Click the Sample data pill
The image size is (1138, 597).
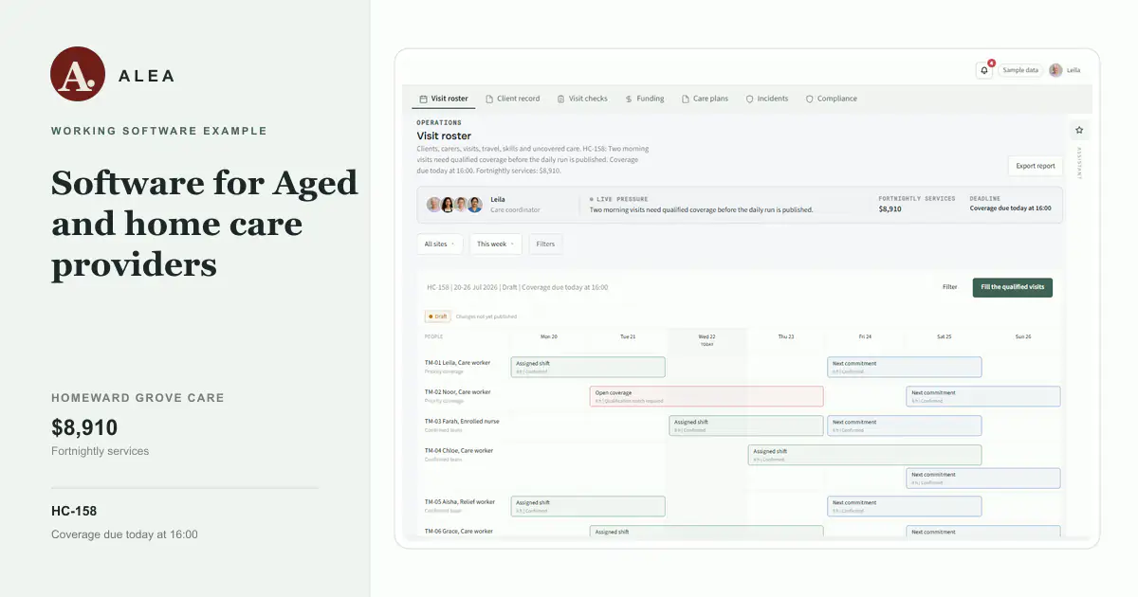pos(1020,70)
